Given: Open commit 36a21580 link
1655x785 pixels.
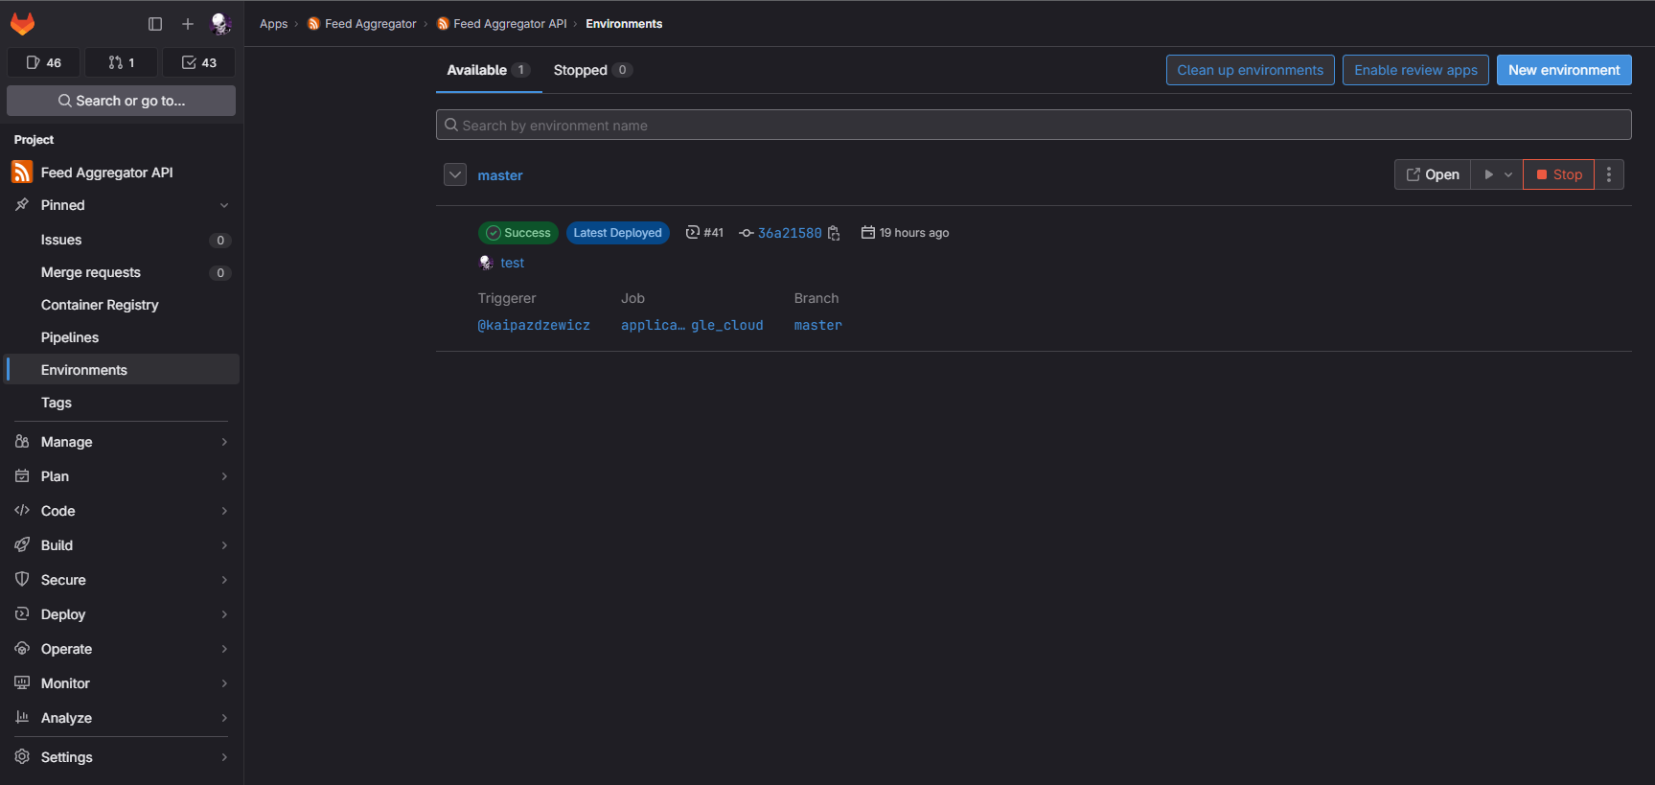Looking at the screenshot, I should pos(790,233).
